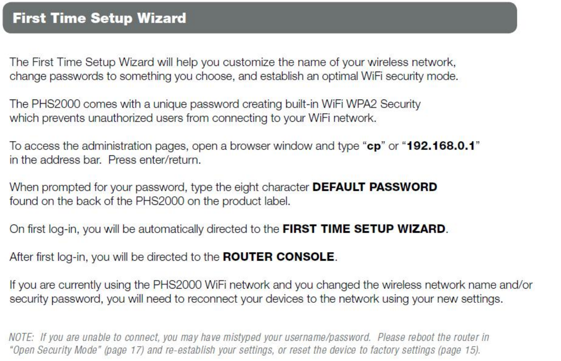Click the "On first log-in" sentence

point(229,229)
